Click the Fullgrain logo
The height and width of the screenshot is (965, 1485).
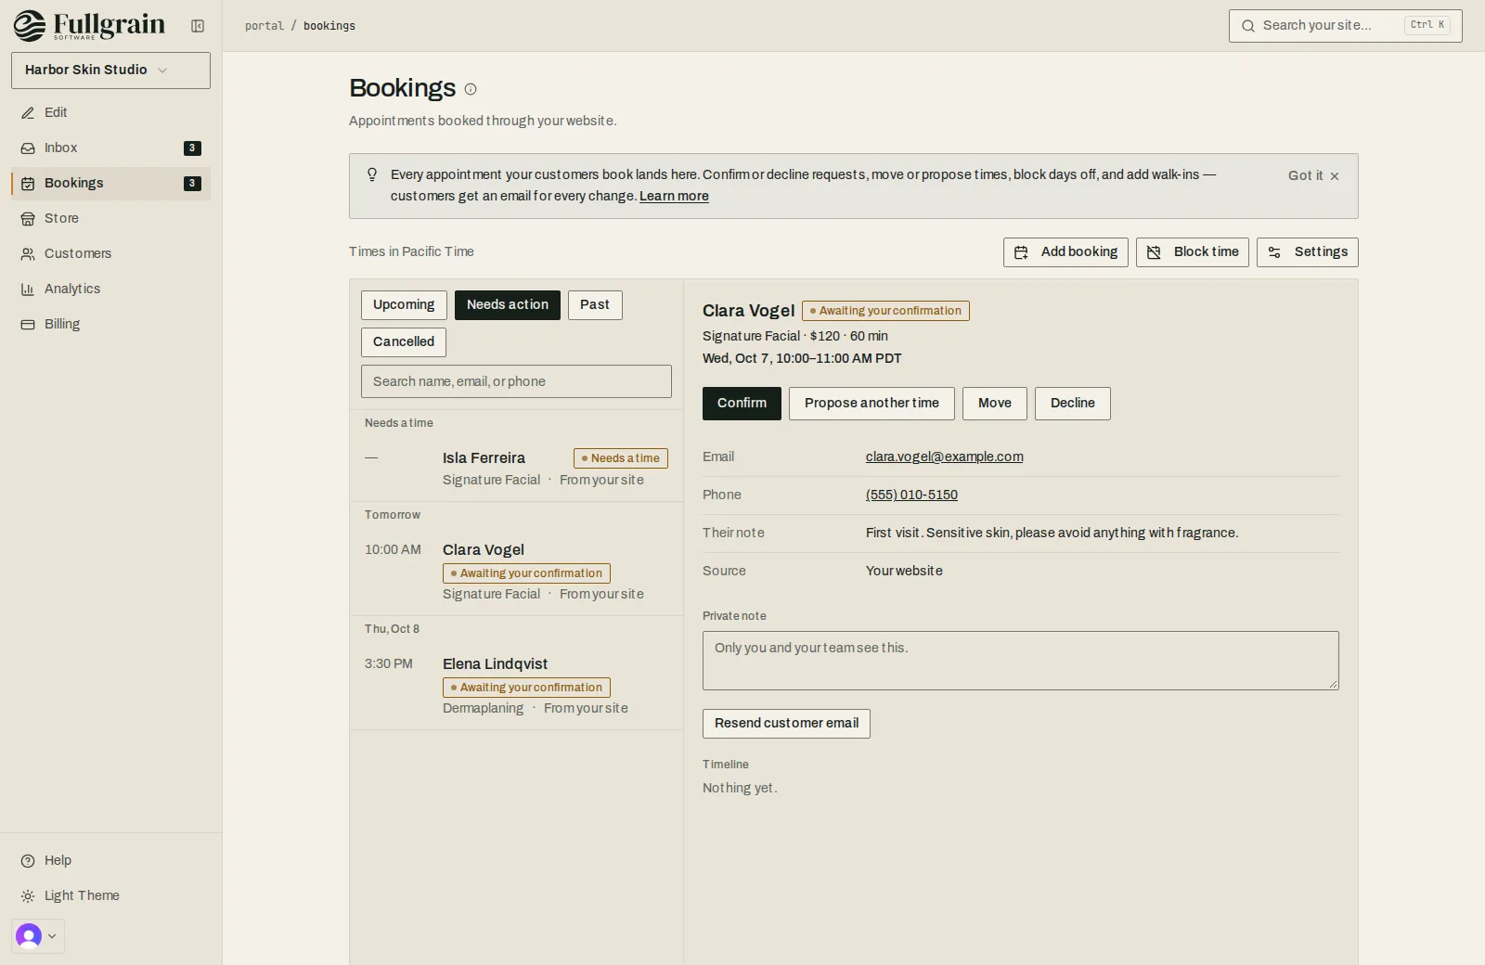click(89, 25)
